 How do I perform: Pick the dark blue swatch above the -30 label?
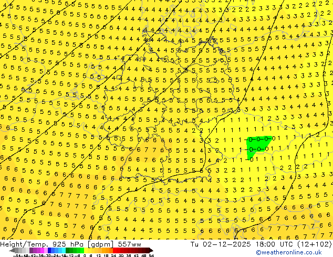49,250
